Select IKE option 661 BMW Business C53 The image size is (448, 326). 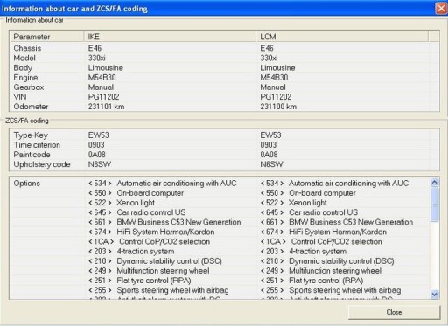coord(164,222)
